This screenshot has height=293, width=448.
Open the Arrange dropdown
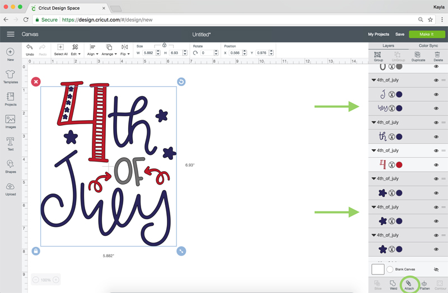click(x=109, y=50)
